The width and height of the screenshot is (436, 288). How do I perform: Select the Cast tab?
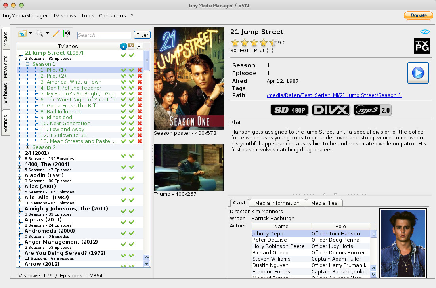click(x=239, y=203)
